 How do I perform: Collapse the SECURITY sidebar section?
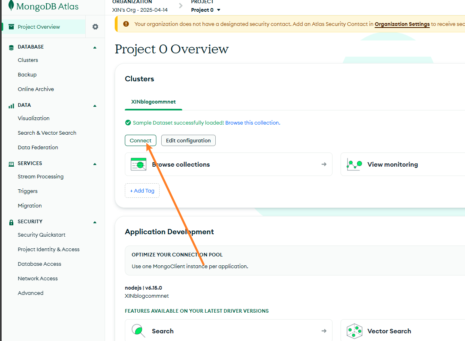pyautogui.click(x=95, y=222)
